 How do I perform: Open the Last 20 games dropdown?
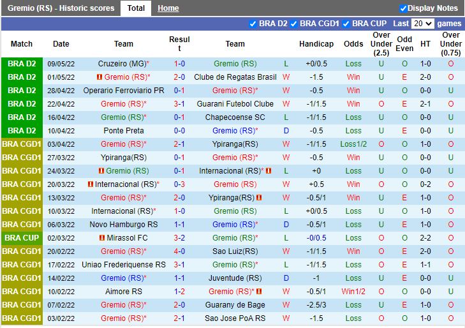tap(423, 24)
